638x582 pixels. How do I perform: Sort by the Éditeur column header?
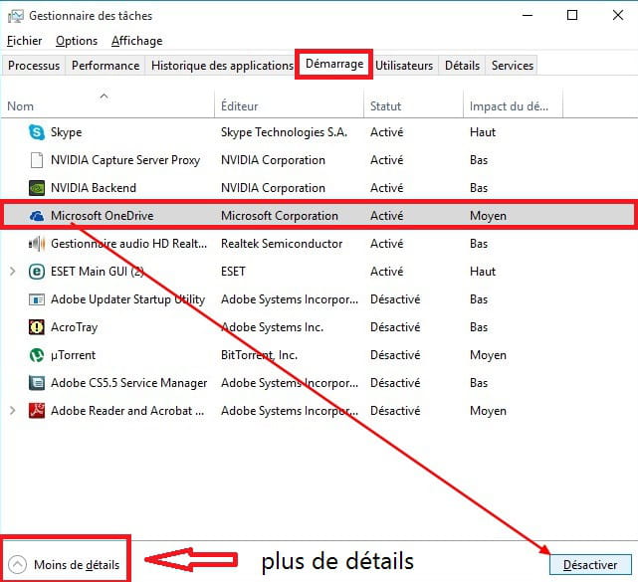point(289,106)
